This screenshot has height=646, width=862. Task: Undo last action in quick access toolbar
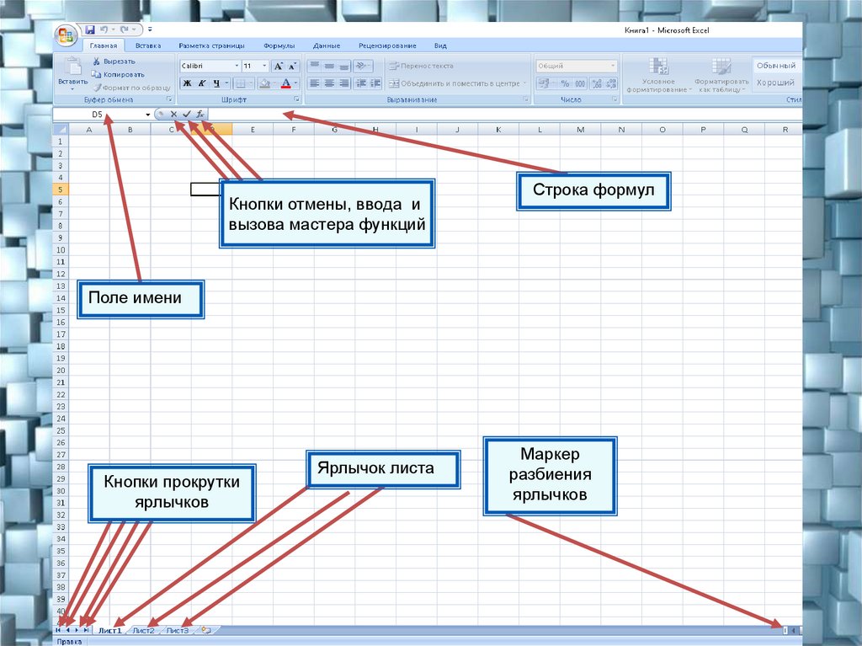(x=104, y=29)
